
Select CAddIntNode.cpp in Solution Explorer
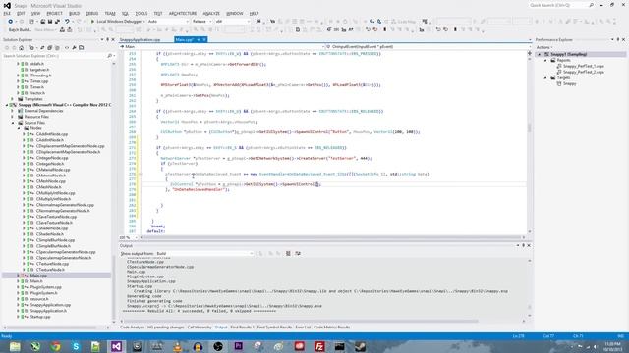click(x=52, y=134)
